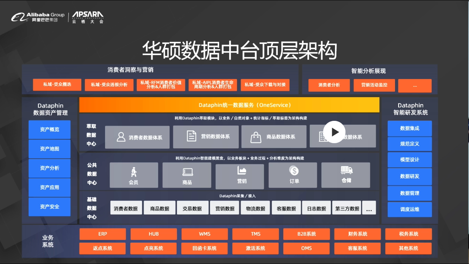The image size is (469, 264).
Task: Click the 其他系统 box
Action: click(x=408, y=248)
